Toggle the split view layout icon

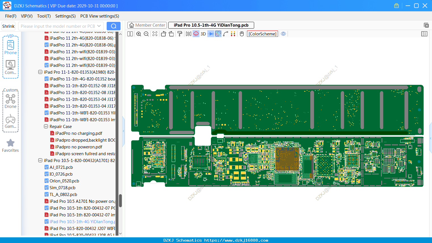130,34
